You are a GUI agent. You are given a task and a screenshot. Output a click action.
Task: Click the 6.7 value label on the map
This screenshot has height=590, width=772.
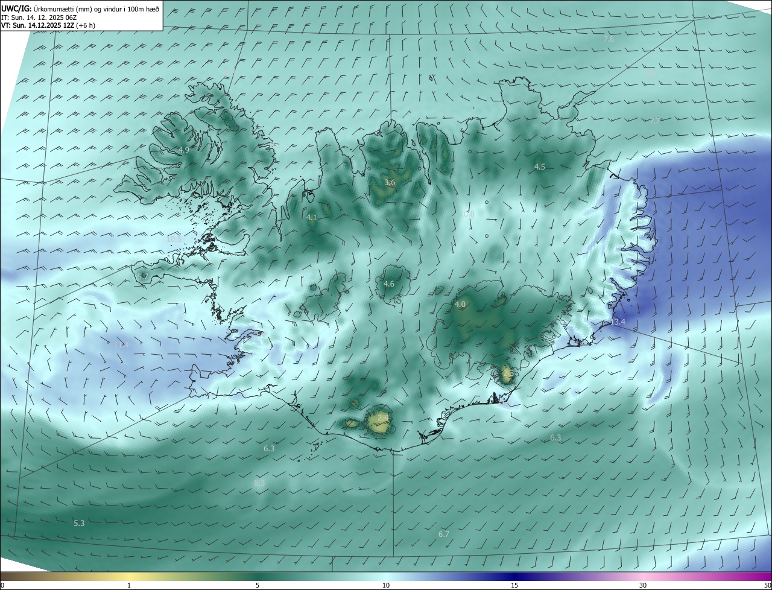[x=444, y=534]
